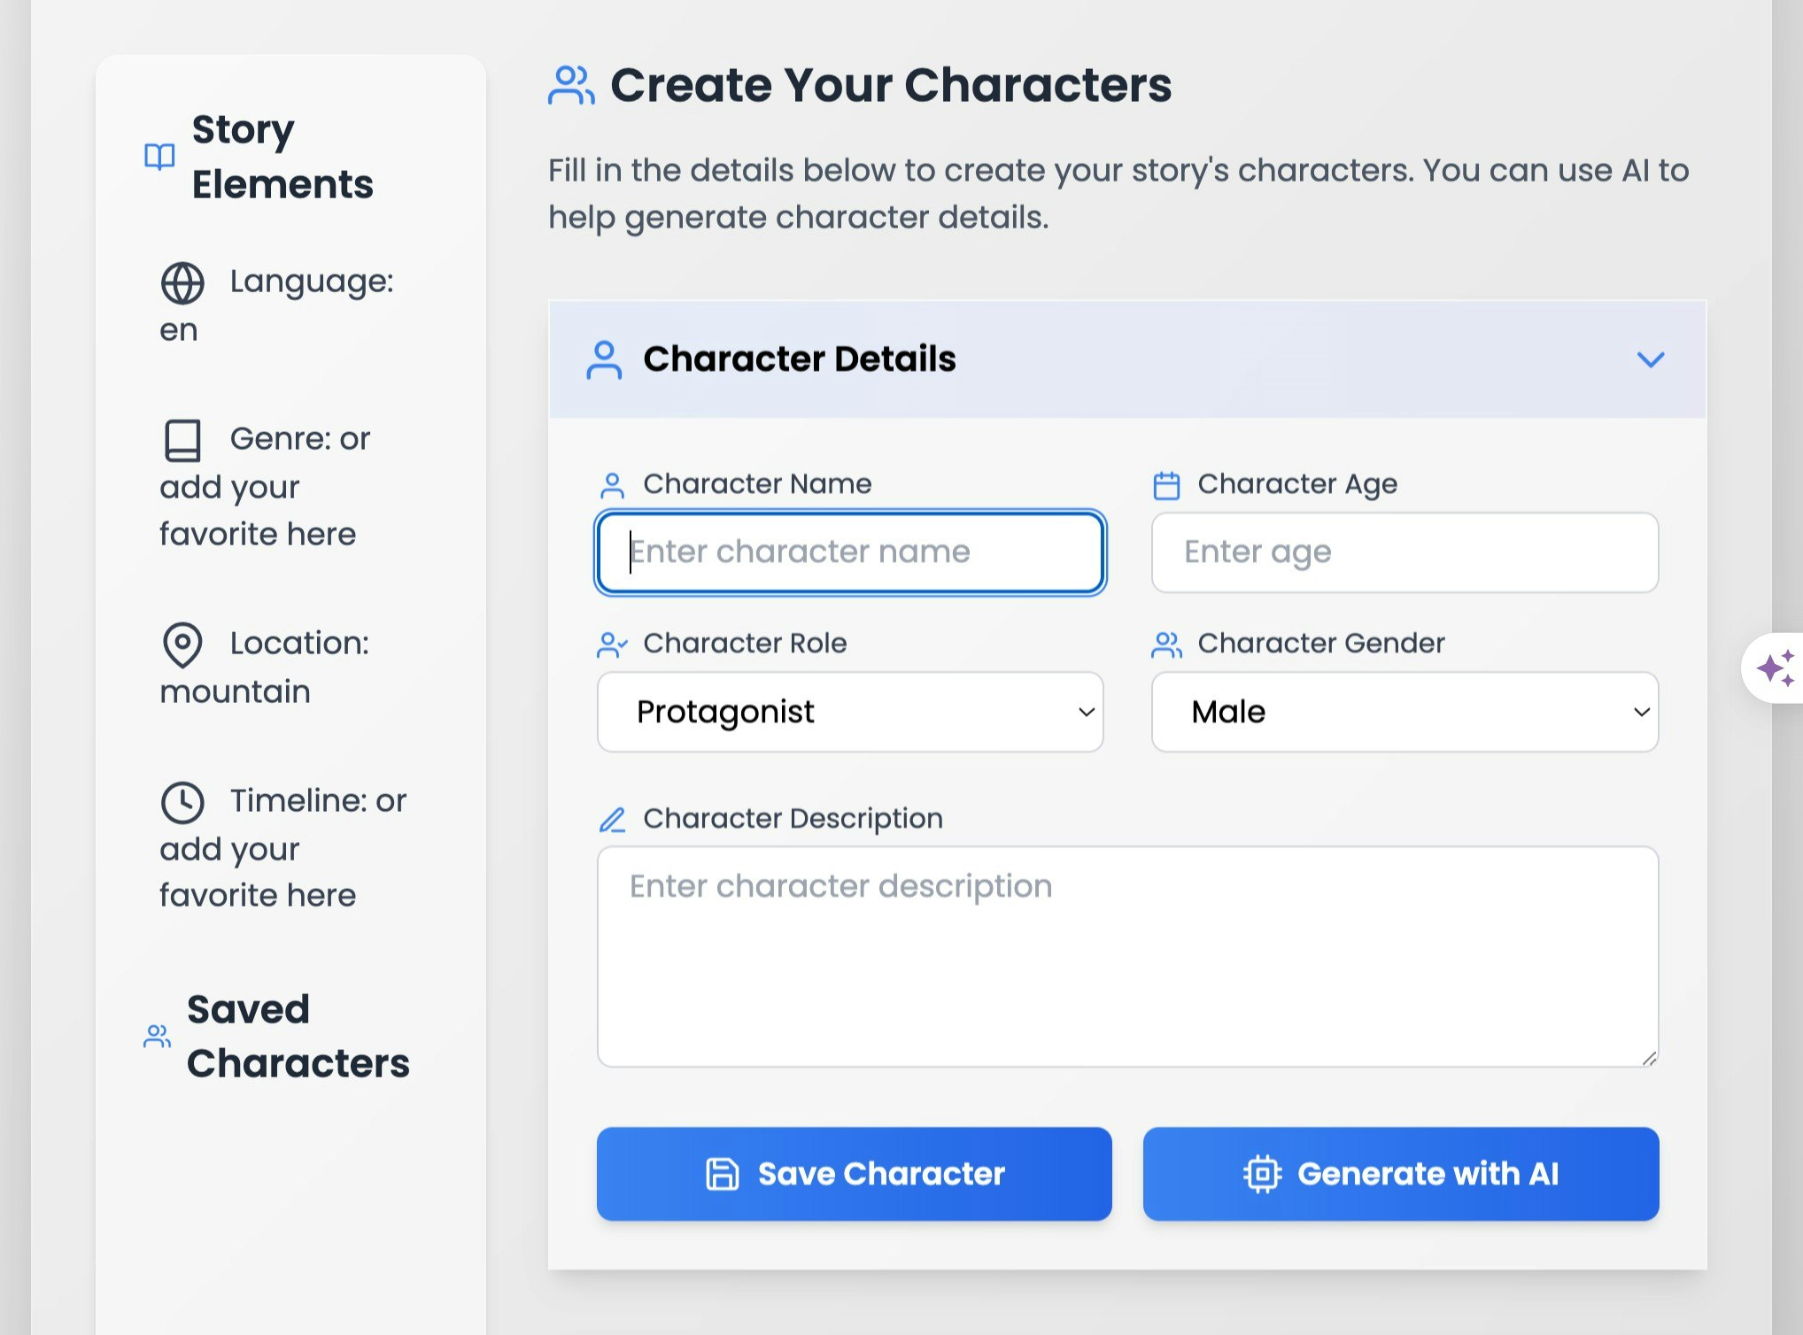Click the purple sparkle AI assistant icon
Viewport: 1803px width, 1335px height.
[1776, 668]
